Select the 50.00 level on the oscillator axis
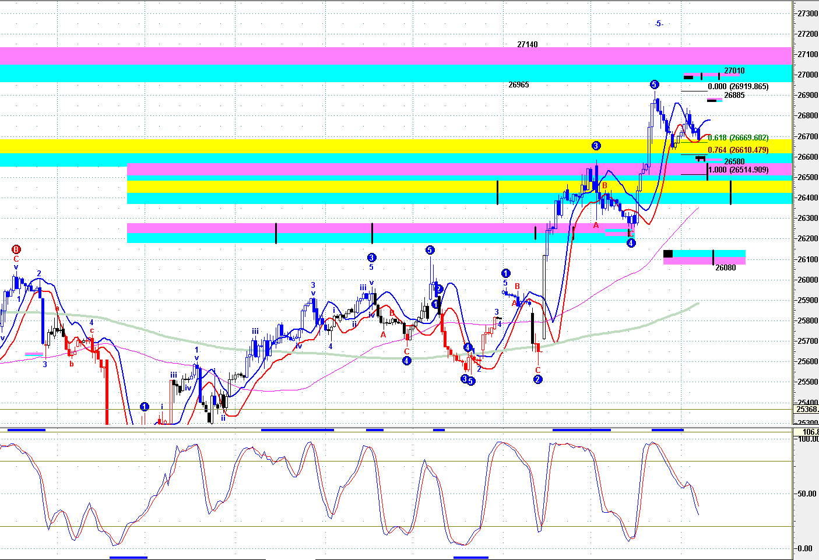This screenshot has height=560, width=819. pyautogui.click(x=806, y=494)
